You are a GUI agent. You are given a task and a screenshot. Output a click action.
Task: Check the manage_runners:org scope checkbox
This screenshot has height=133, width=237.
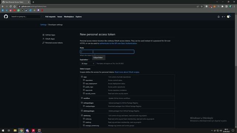pos(84,125)
